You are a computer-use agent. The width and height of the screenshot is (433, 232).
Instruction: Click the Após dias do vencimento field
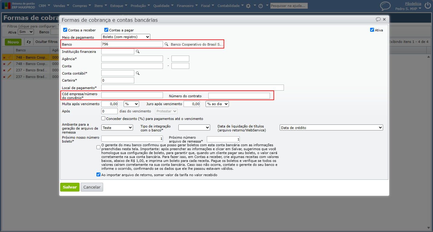click(109, 111)
